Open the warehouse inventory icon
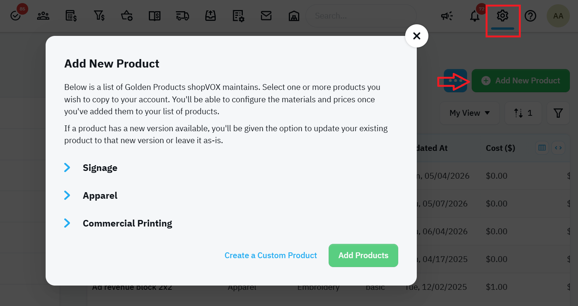The image size is (578, 306). pyautogui.click(x=294, y=16)
